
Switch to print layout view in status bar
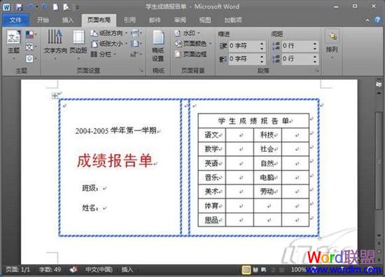[x=246, y=270]
